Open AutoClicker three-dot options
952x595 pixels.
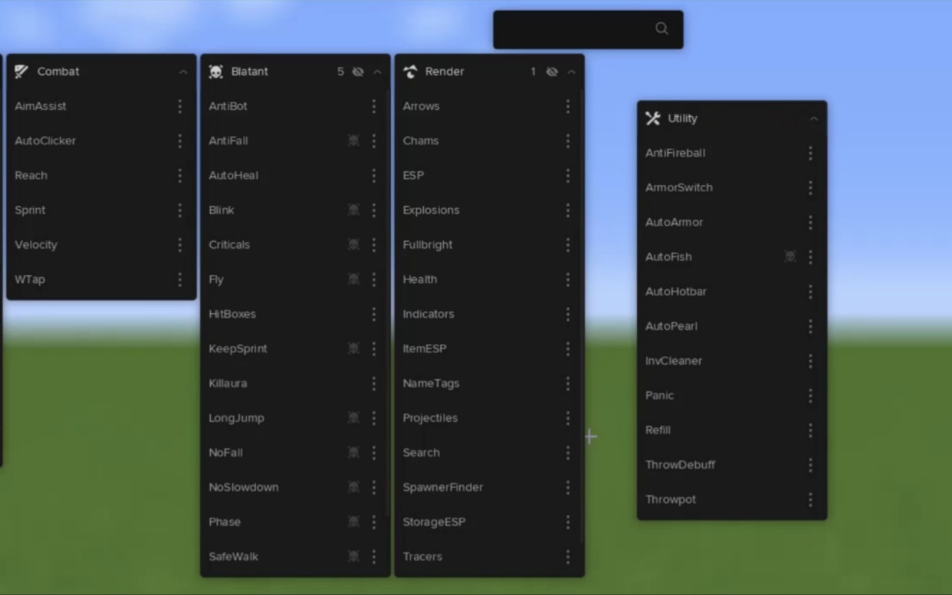(180, 141)
